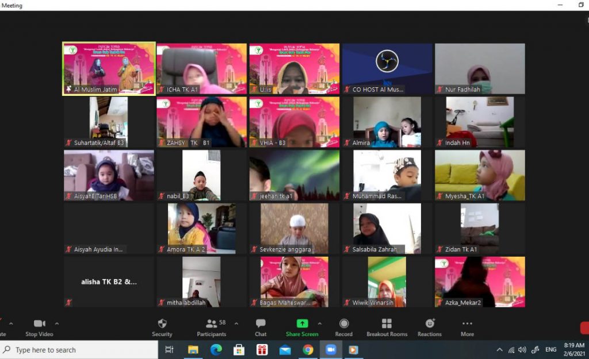This screenshot has height=359, width=589.
Task: Click the taskbar volume icon
Action: [522, 350]
